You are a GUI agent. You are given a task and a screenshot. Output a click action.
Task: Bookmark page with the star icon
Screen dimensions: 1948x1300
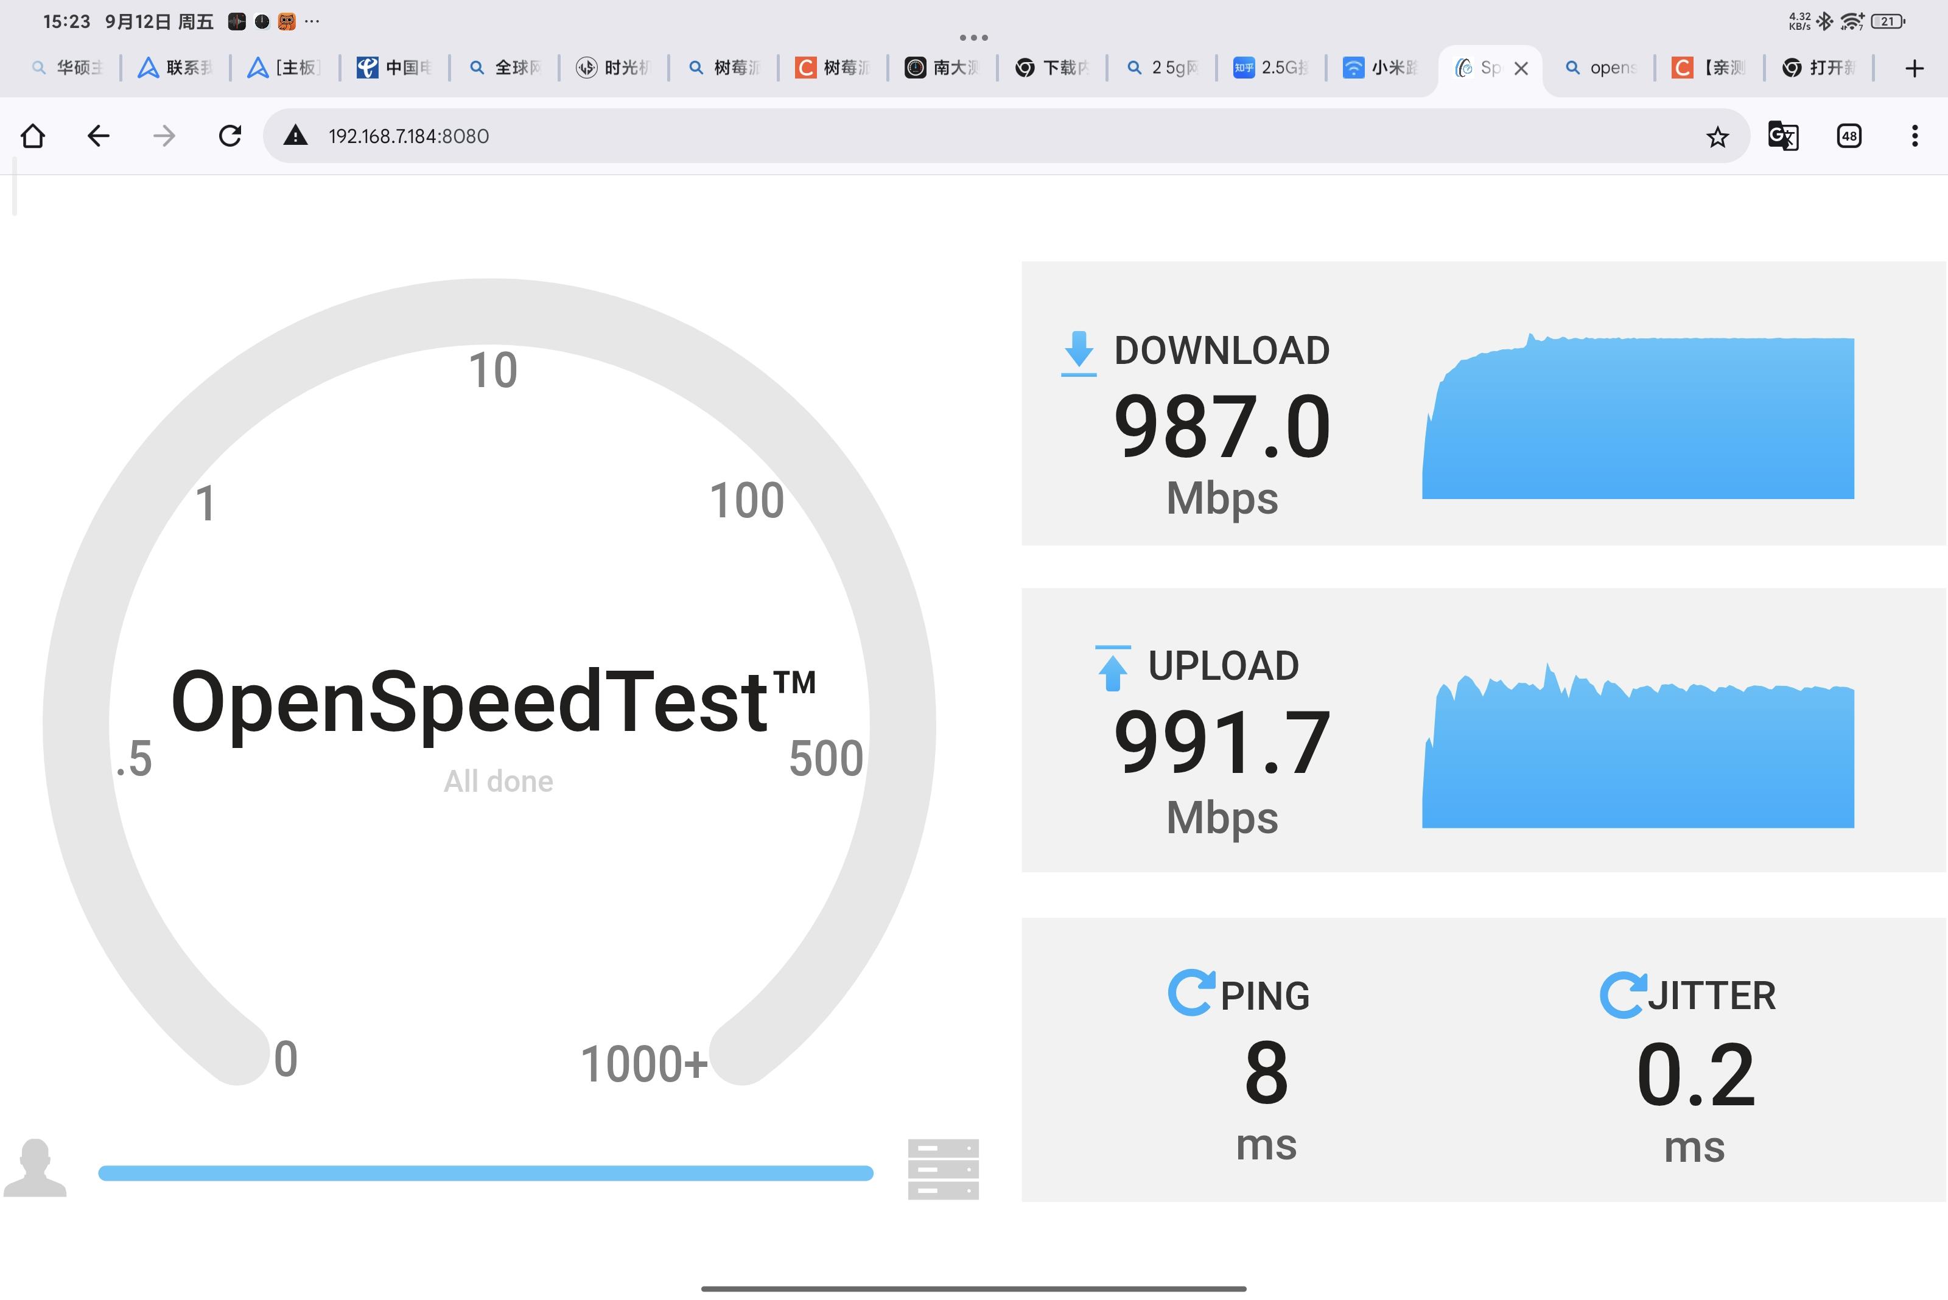click(x=1717, y=137)
